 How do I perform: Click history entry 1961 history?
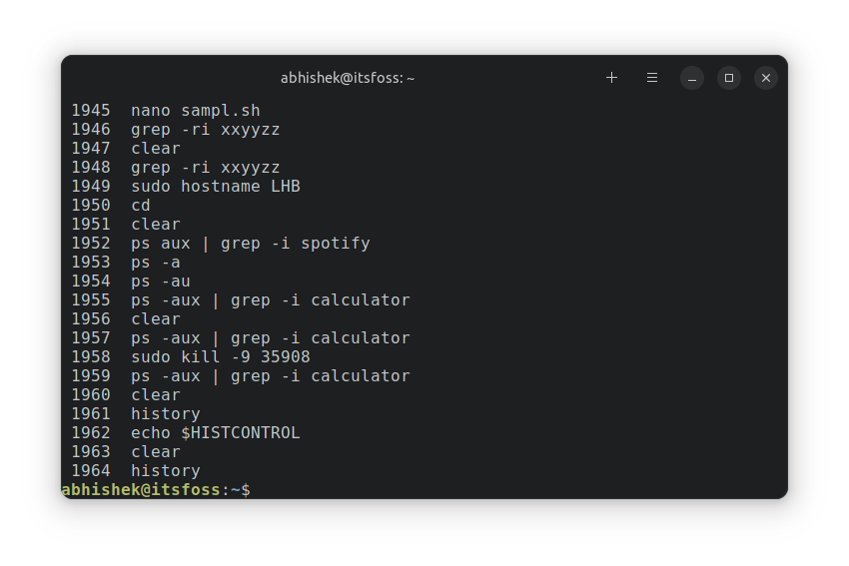(x=136, y=414)
